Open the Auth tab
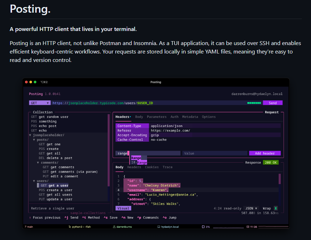 [x=174, y=117]
